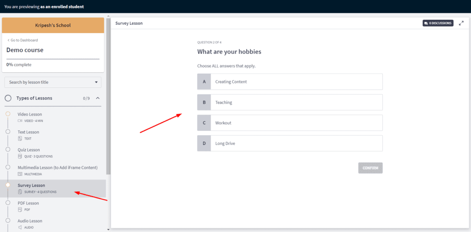Click the course progress bar

point(53,59)
